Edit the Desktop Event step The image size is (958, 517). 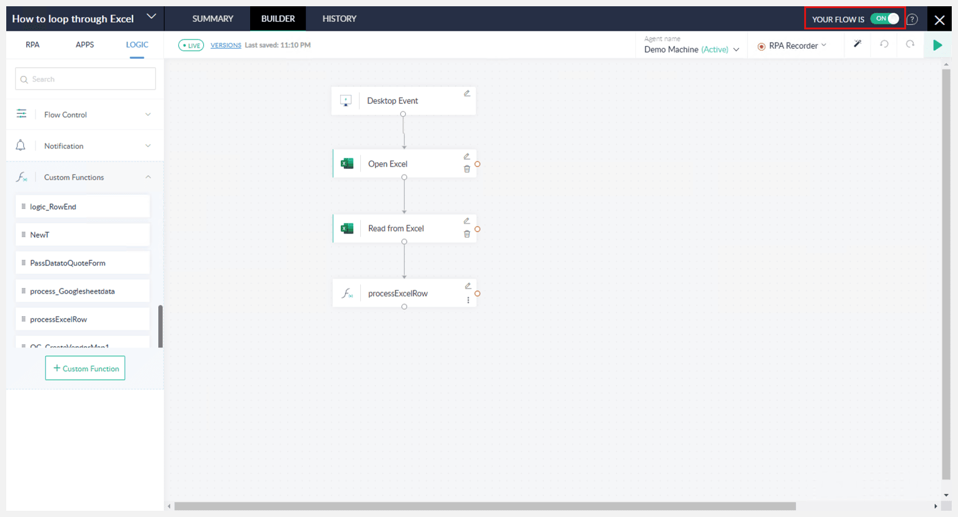coord(466,93)
